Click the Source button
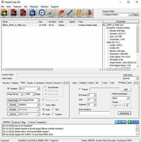 (x=13, y=114)
